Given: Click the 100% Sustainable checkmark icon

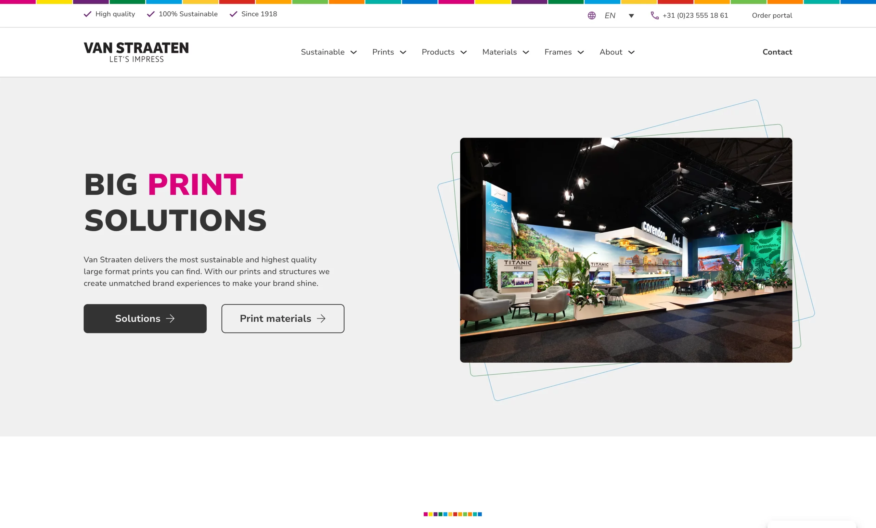Looking at the screenshot, I should point(151,14).
